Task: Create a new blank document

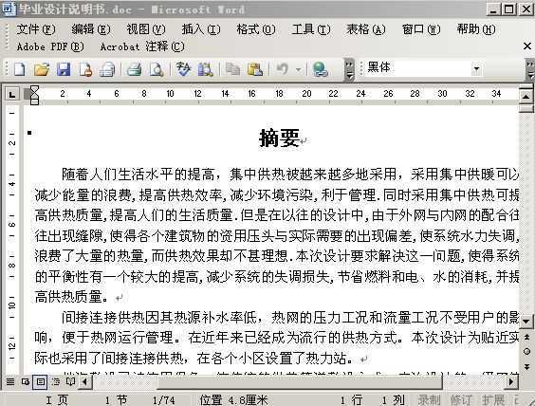Action: tap(20, 69)
